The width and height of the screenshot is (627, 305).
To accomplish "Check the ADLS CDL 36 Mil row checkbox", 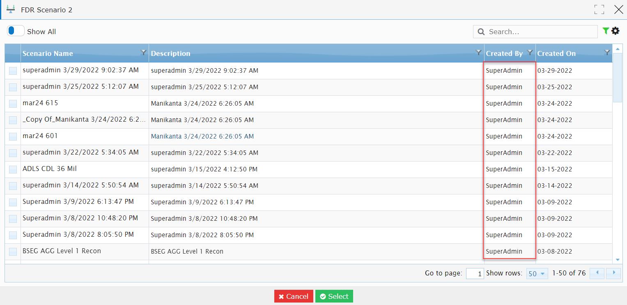I will 13,169.
